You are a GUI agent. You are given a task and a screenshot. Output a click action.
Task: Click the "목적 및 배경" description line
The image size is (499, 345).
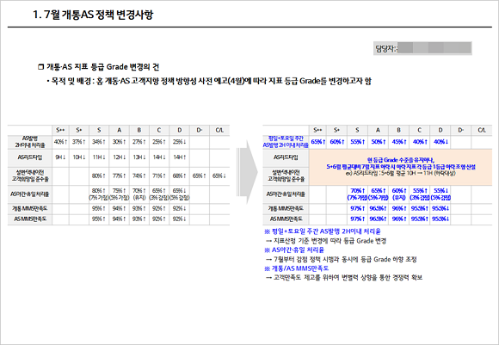[x=209, y=81]
